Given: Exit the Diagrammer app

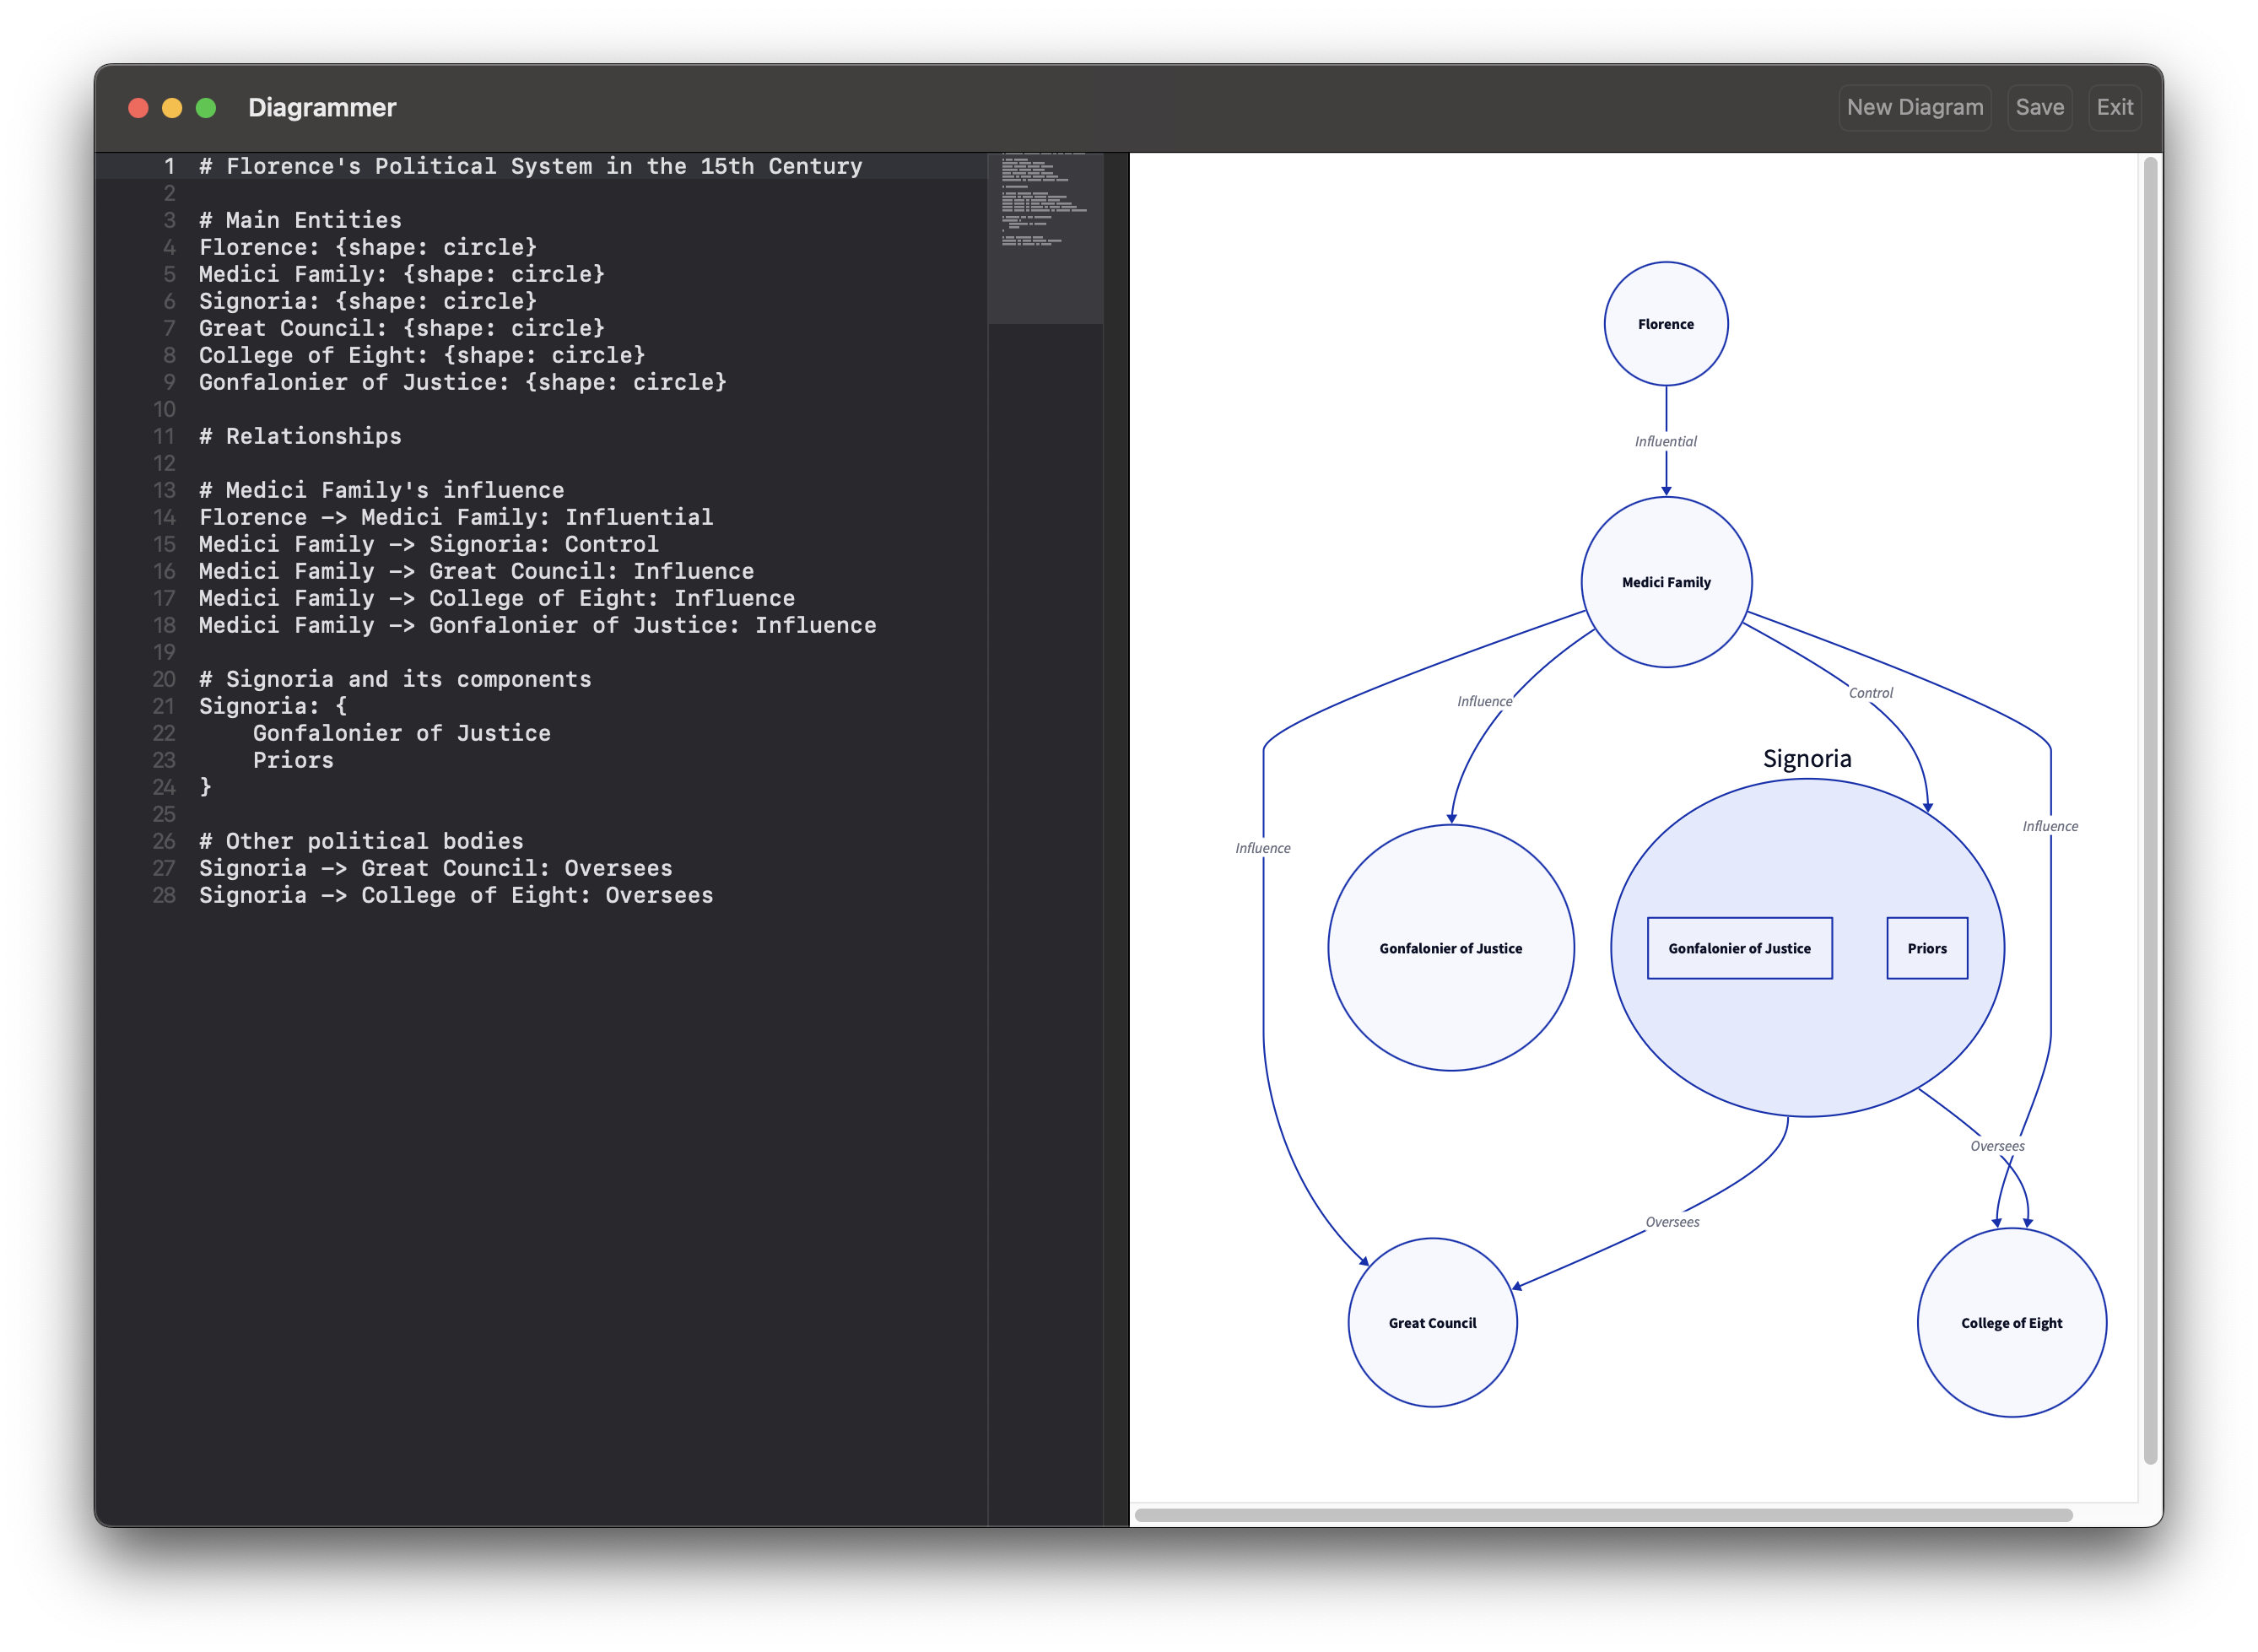Looking at the screenshot, I should (x=2114, y=107).
